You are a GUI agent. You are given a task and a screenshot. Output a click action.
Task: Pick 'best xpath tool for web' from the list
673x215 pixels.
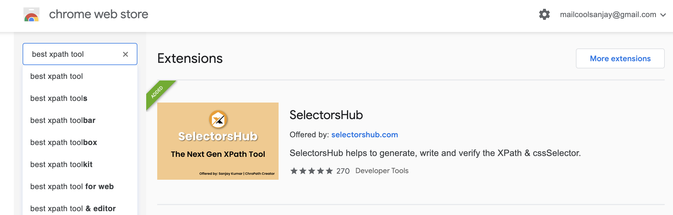click(x=72, y=186)
